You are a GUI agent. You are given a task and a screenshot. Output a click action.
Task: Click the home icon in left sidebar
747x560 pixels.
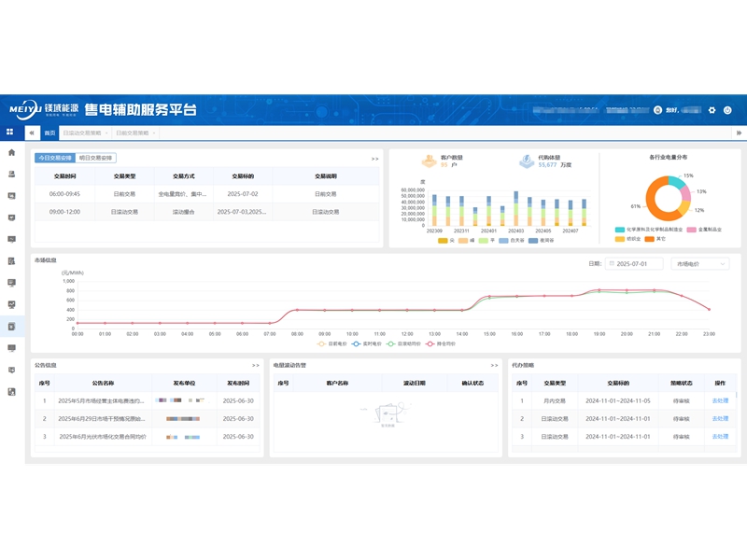(x=11, y=152)
